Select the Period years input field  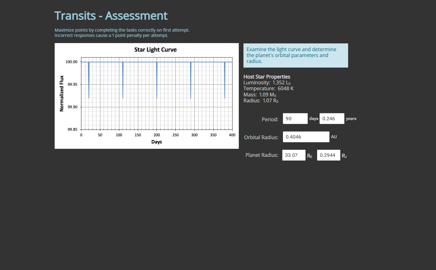[332, 118]
